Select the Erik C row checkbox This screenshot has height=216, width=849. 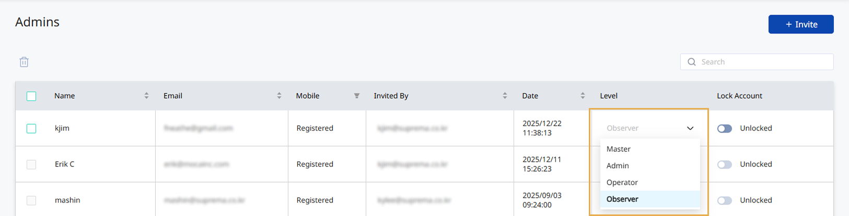click(x=31, y=164)
